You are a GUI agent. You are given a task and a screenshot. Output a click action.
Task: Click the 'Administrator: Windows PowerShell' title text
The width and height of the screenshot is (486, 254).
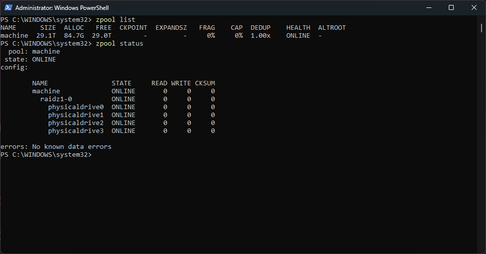pos(62,8)
